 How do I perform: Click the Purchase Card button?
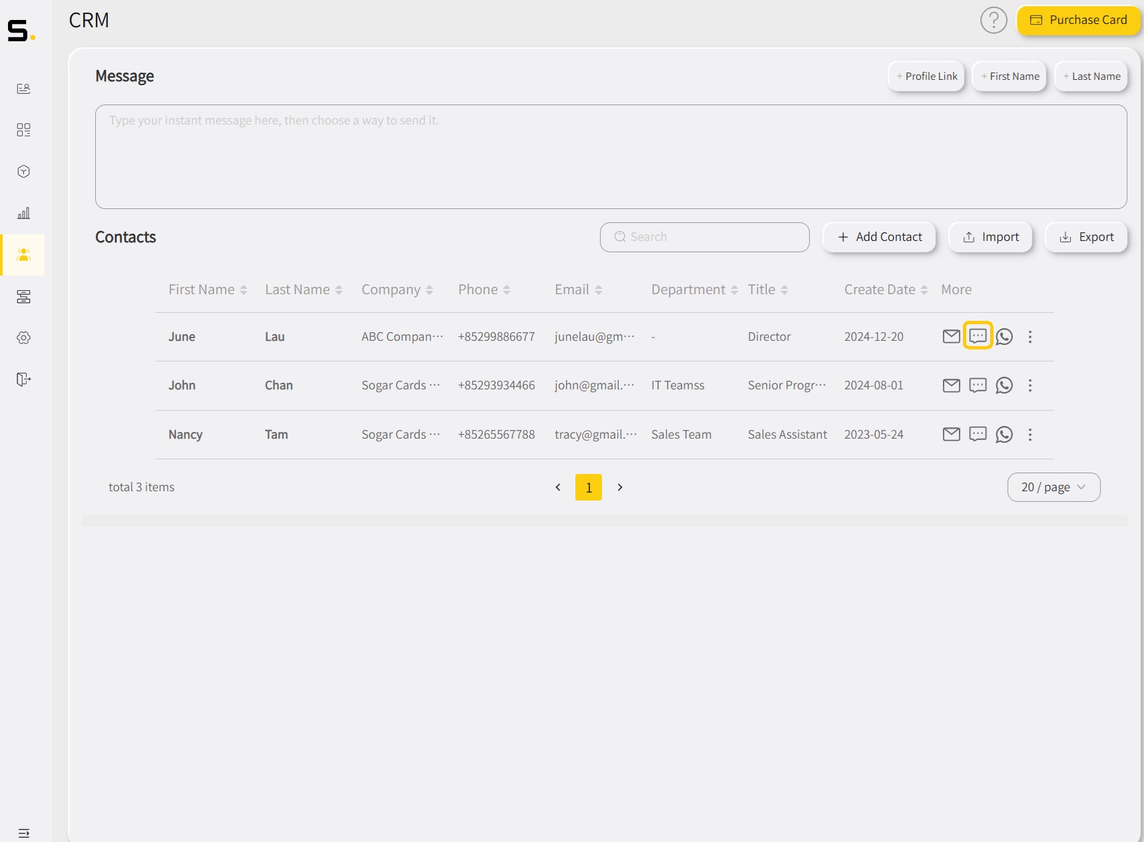1079,20
